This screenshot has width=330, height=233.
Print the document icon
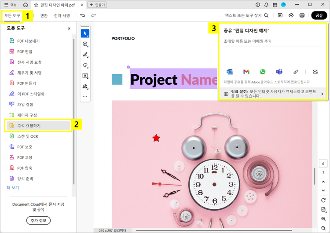tap(302, 15)
